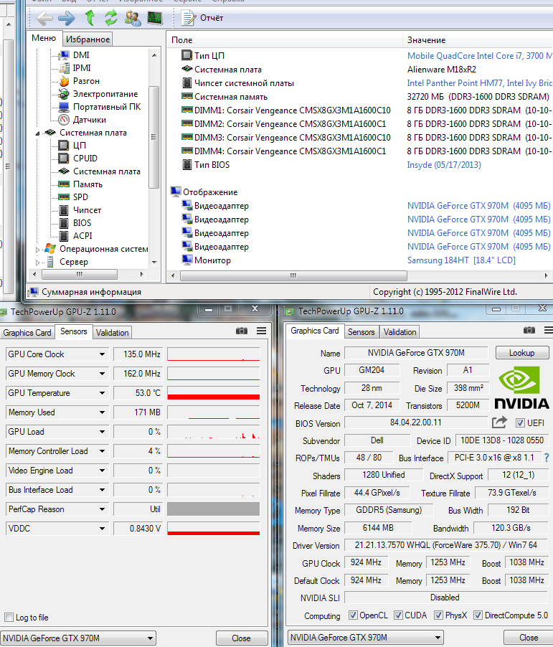Expand the Сервер tree node
This screenshot has width=553, height=647.
click(x=37, y=262)
